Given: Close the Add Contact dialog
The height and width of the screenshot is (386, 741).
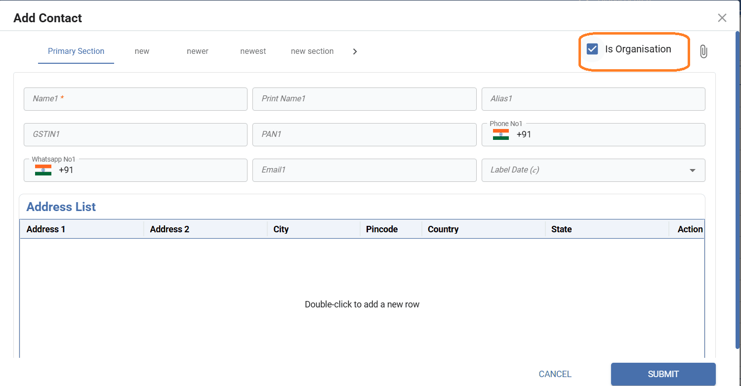Looking at the screenshot, I should [722, 18].
